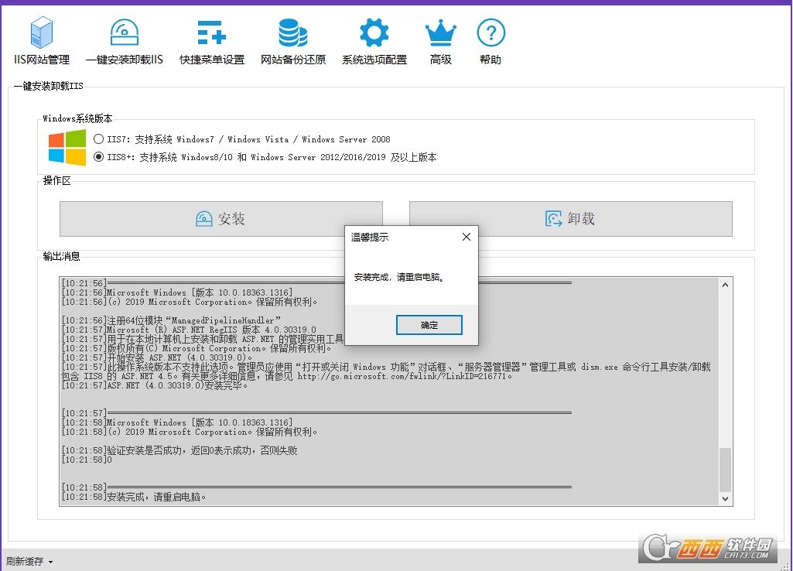793x571 pixels.
Task: Expand the 刷新缓存 dropdown arrow
Action: pyautogui.click(x=50, y=562)
